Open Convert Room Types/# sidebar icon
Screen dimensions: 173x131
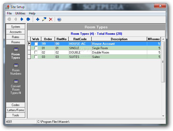coord(16,81)
